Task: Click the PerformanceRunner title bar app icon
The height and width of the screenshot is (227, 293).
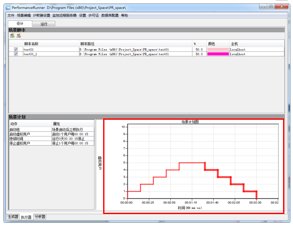Action: tap(7, 8)
